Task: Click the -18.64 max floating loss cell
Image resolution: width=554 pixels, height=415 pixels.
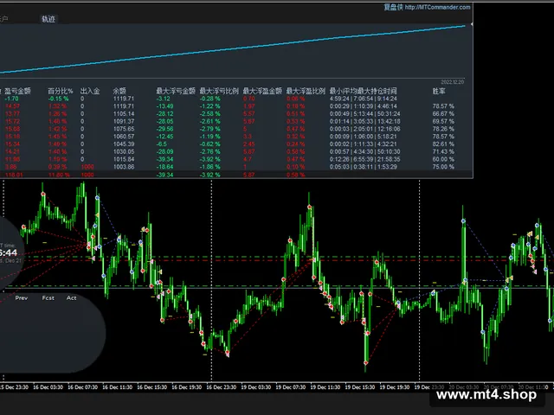Action: click(x=165, y=167)
